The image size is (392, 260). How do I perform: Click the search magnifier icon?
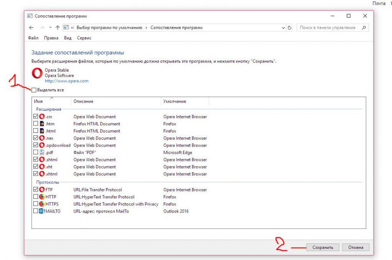pyautogui.click(x=364, y=28)
